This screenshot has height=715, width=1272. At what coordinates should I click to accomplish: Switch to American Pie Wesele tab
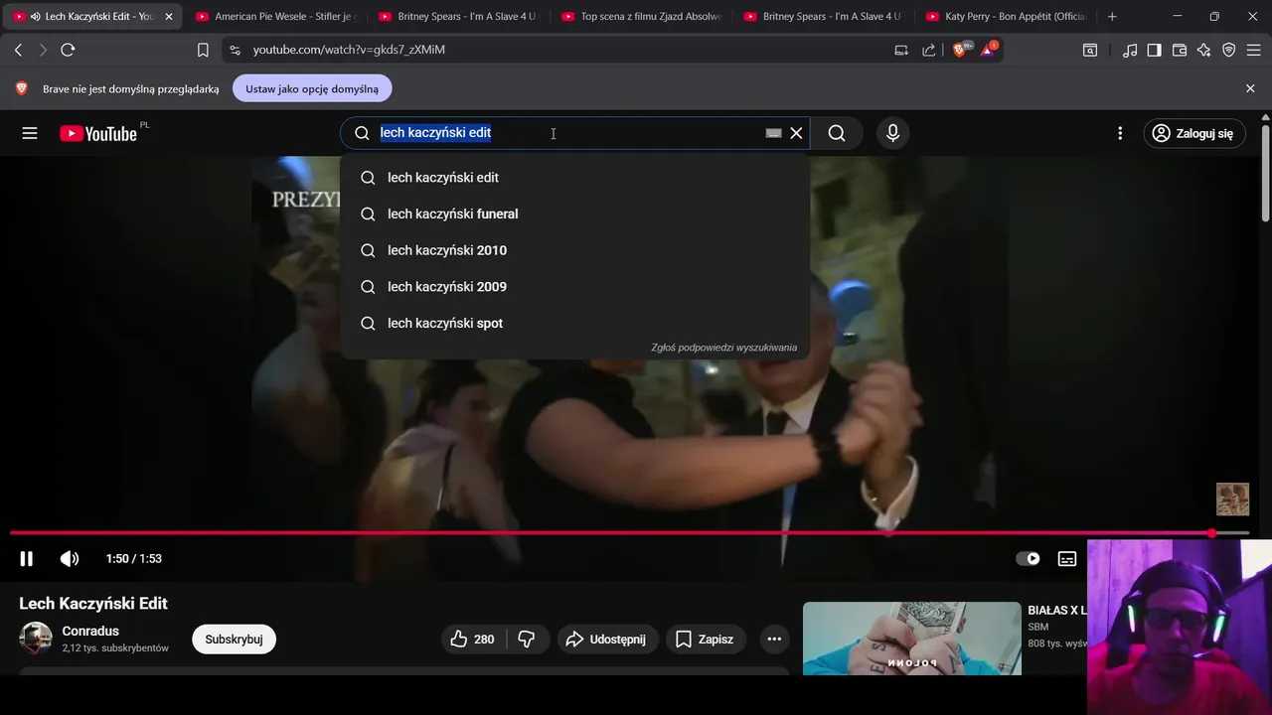click(274, 17)
